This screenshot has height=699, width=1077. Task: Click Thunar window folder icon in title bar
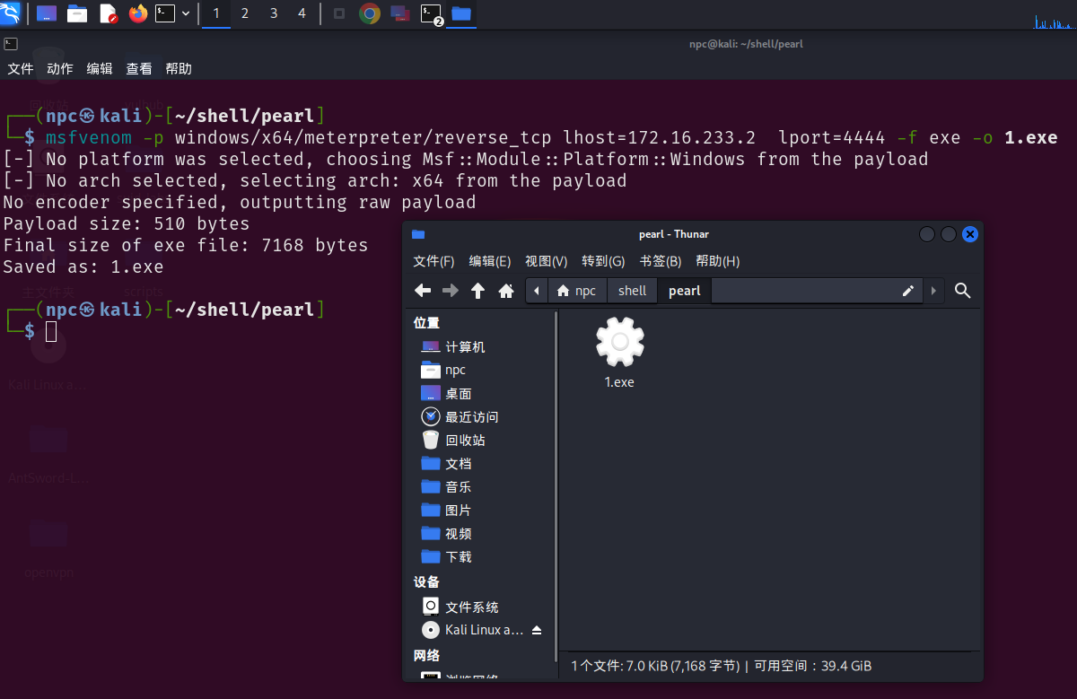pos(418,234)
